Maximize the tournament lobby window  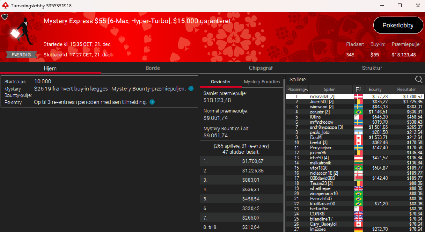click(x=400, y=5)
